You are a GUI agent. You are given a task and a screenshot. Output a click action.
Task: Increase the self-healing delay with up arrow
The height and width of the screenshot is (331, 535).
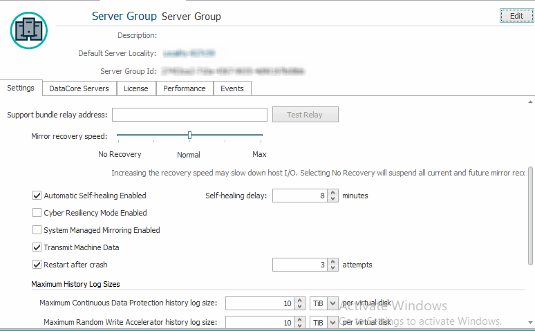(x=335, y=192)
